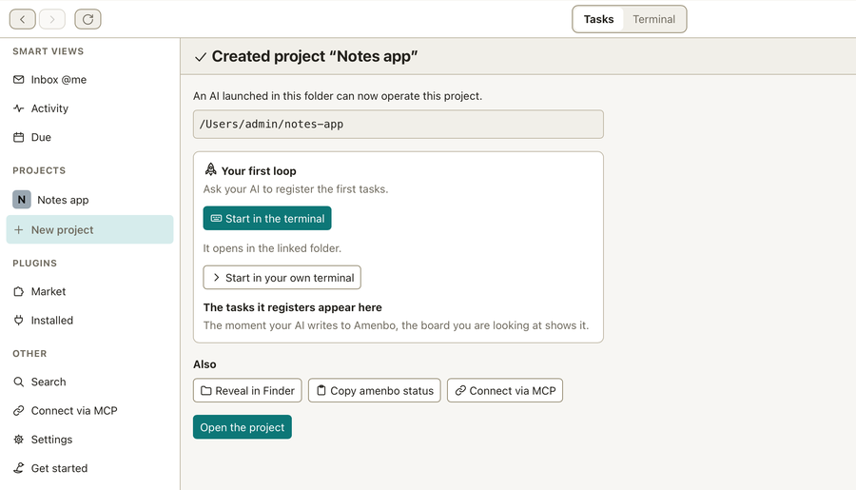
Task: Click the plus icon for New project
Action: [x=19, y=230]
